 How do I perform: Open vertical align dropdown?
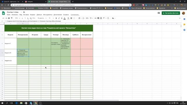84,18
